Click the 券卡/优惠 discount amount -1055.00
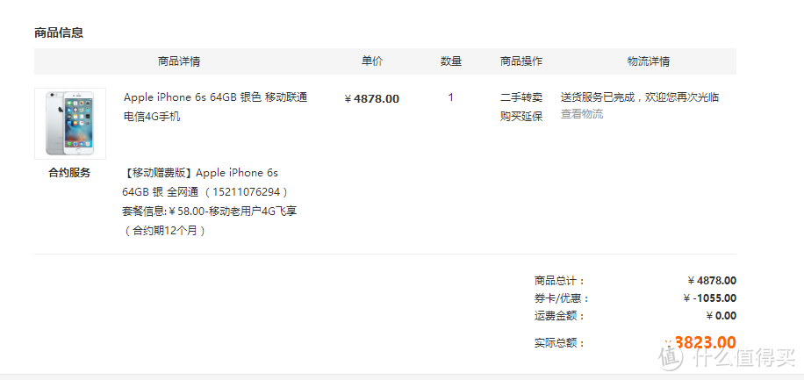Viewport: 804px width, 380px height. [x=709, y=298]
